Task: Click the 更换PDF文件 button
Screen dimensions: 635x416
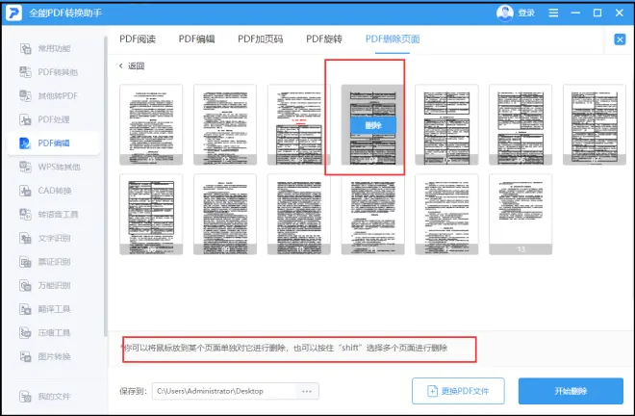Action: pos(458,391)
